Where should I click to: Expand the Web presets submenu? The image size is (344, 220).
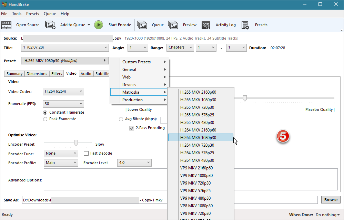click(139, 77)
